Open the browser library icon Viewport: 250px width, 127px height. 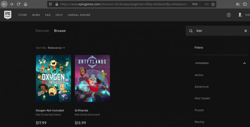238,4
